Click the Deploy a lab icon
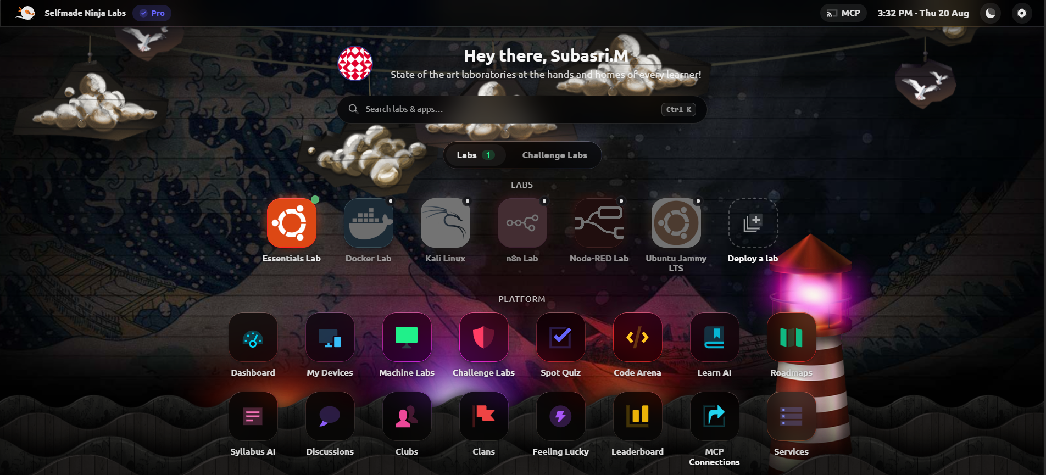 [753, 223]
